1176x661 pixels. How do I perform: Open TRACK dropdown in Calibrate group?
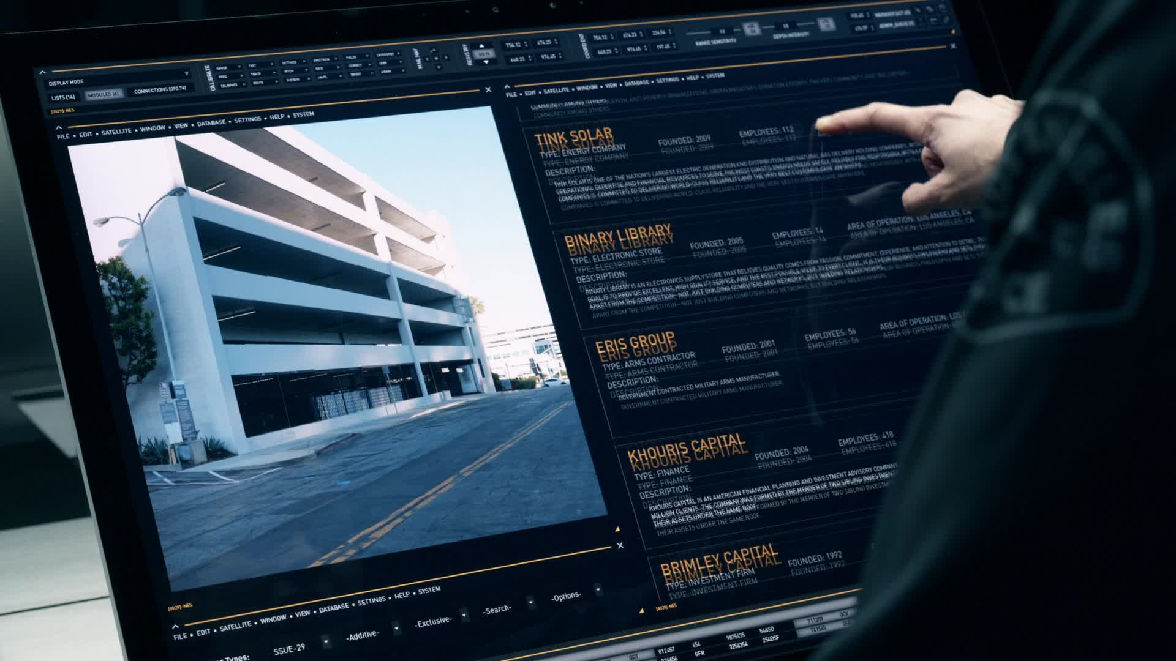click(x=263, y=73)
